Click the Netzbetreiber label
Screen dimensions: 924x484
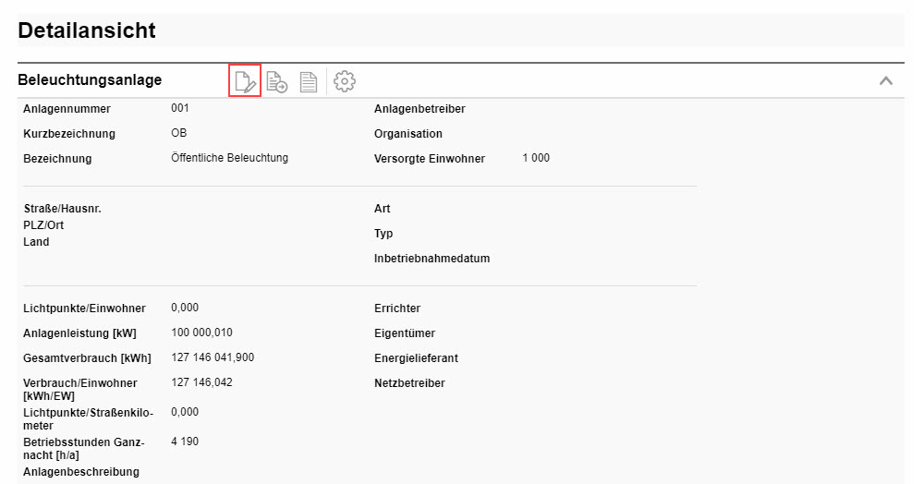(x=409, y=383)
